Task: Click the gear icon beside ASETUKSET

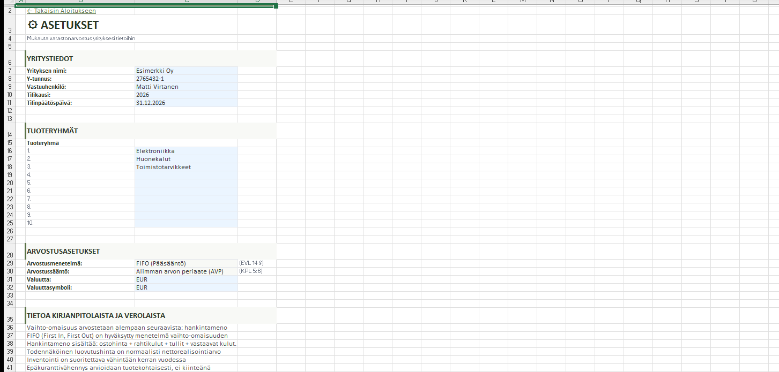Action: (33, 25)
